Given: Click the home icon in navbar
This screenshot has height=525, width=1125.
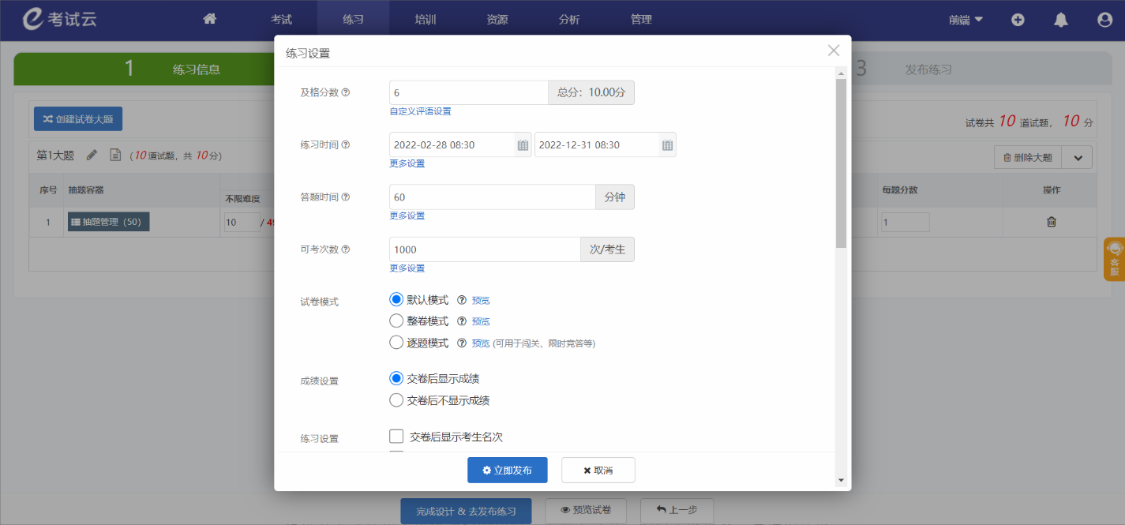Looking at the screenshot, I should pyautogui.click(x=209, y=20).
